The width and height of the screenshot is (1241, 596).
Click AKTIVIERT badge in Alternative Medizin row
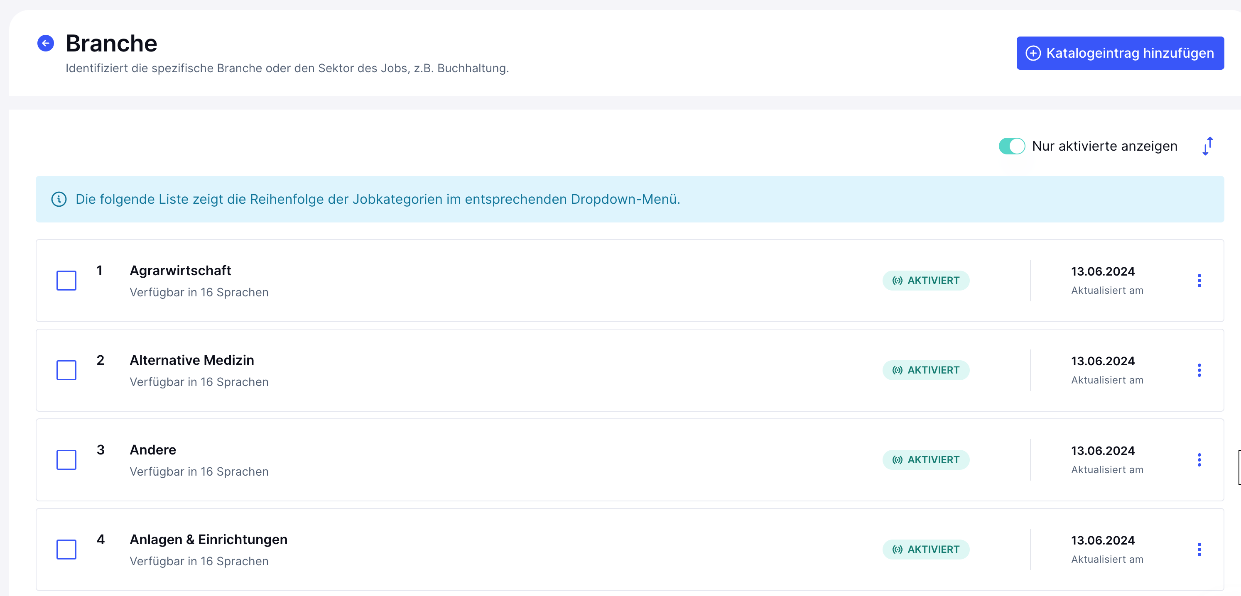pyautogui.click(x=925, y=370)
